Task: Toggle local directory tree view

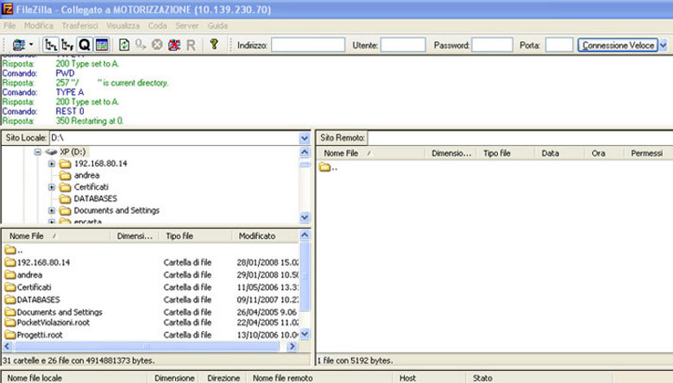Action: [x=51, y=45]
